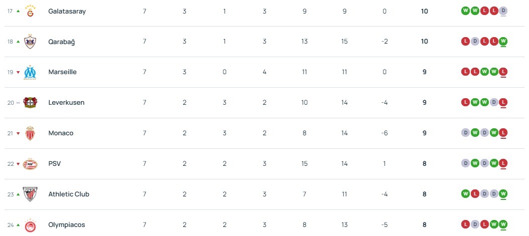
Task: Click the Galatasaray club crest
Action: 30,11
